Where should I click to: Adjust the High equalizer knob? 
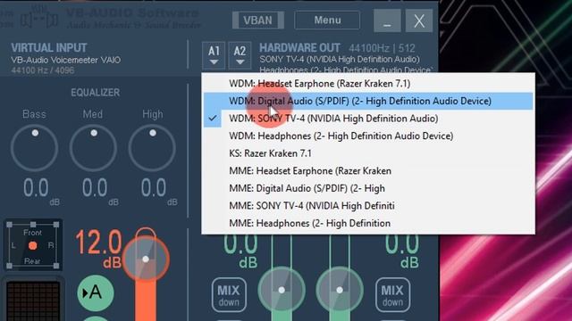(152, 148)
